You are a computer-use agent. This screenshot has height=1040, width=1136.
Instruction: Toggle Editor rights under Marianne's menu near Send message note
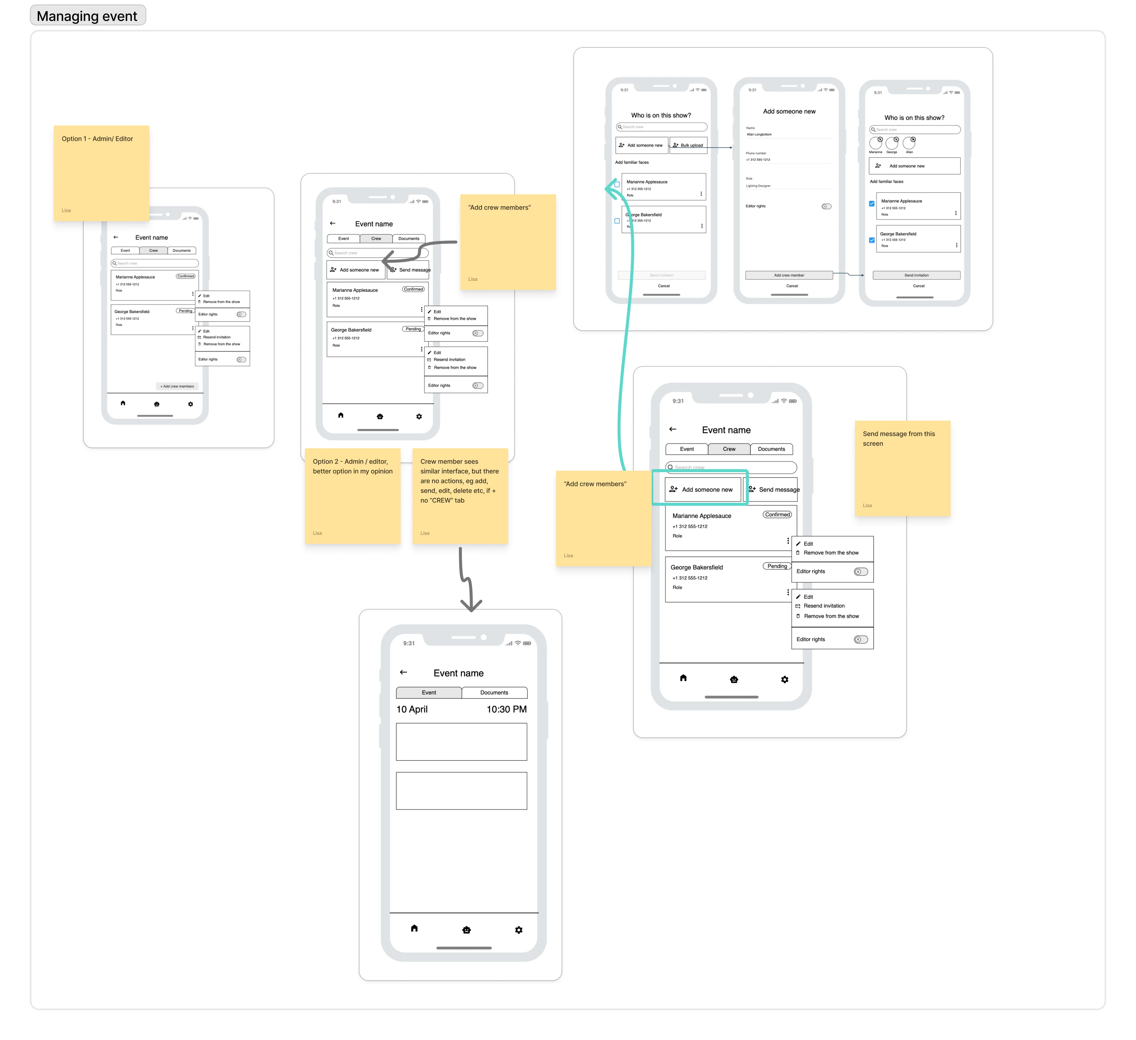pos(861,572)
